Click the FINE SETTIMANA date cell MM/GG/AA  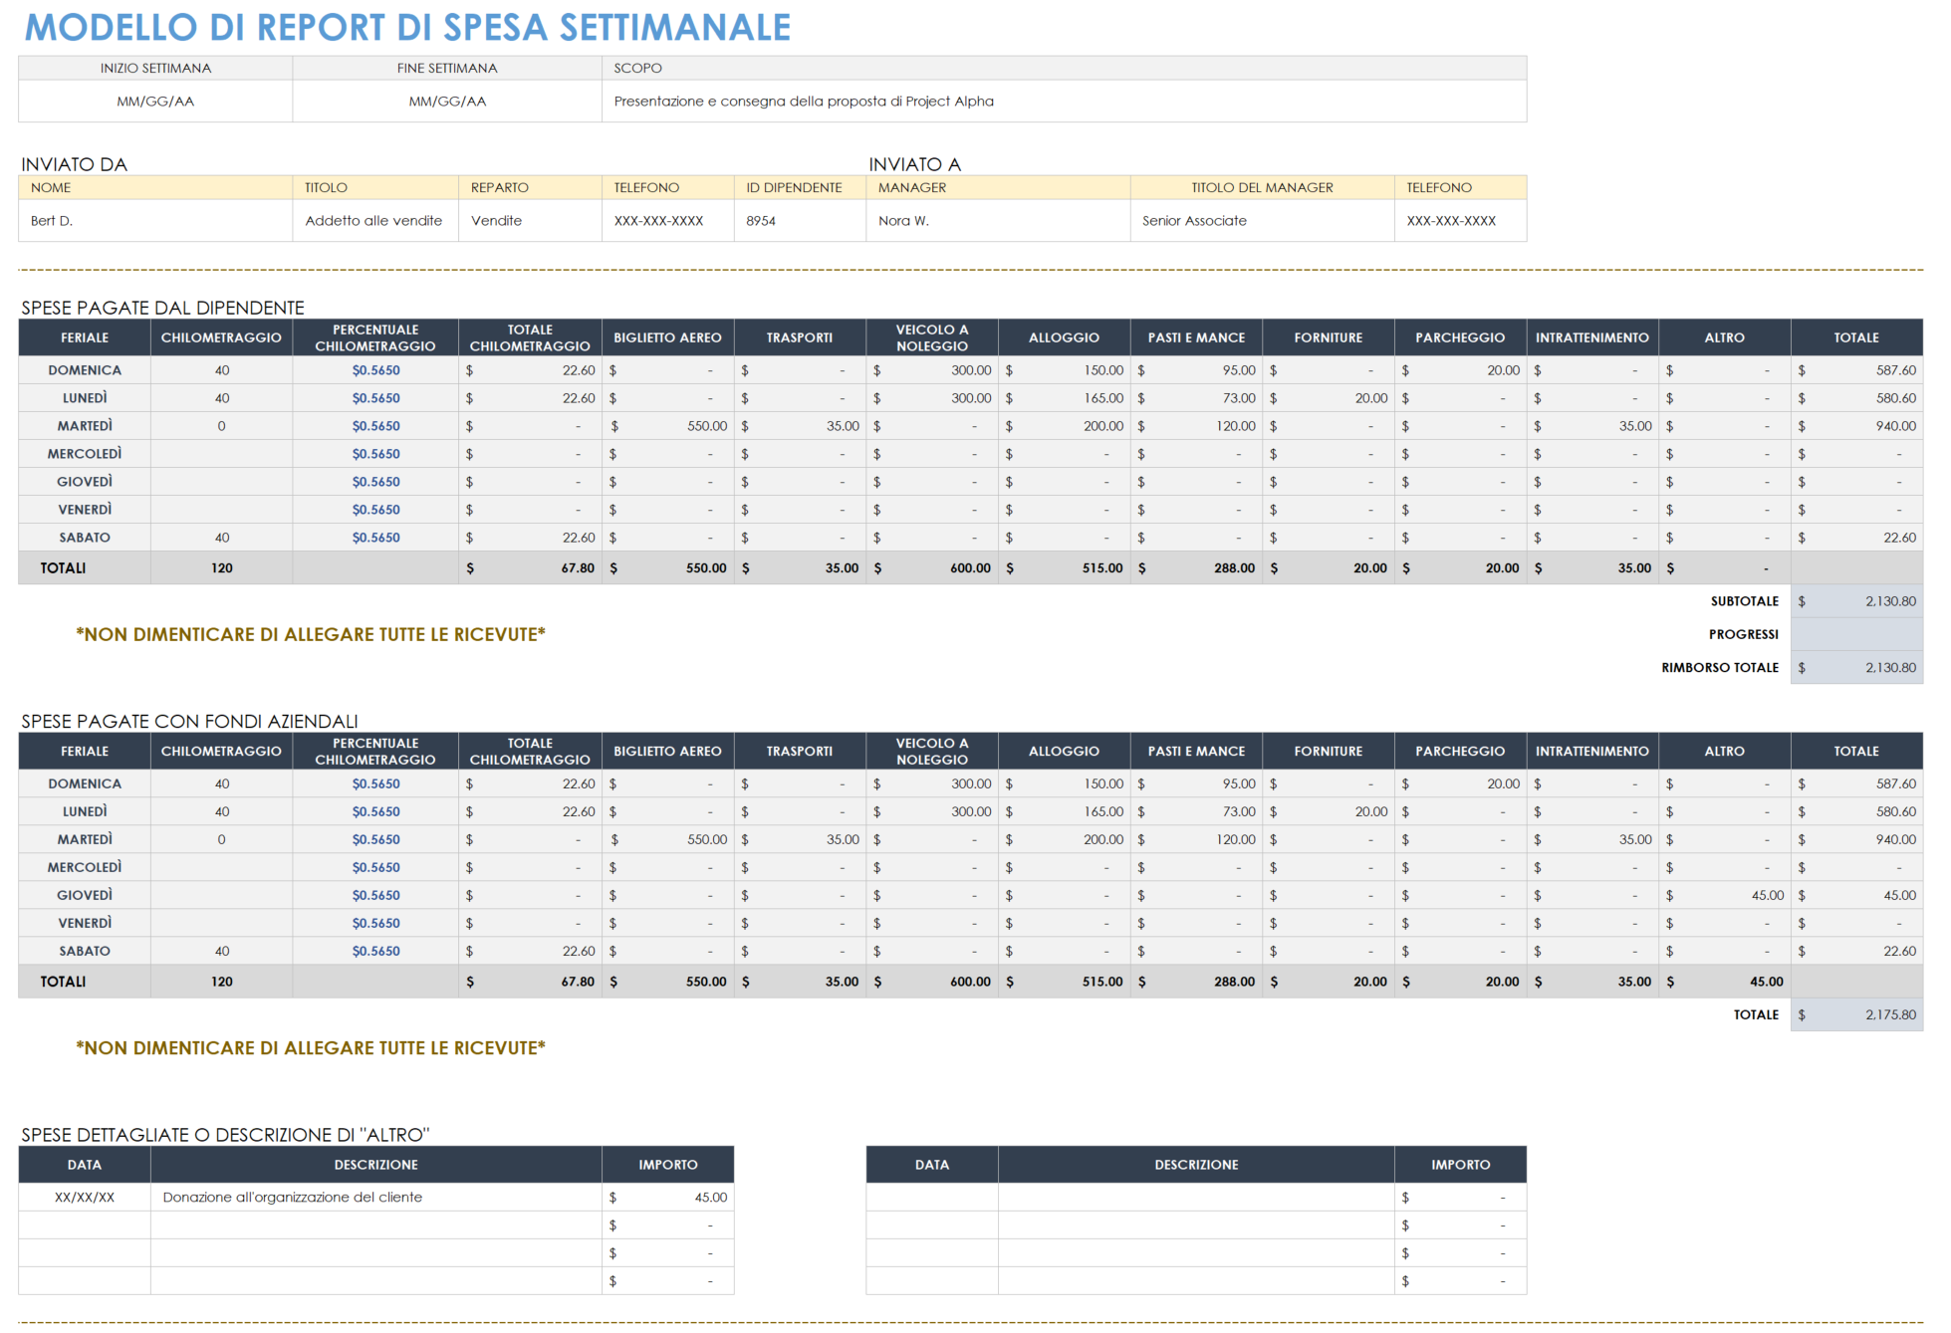[447, 102]
